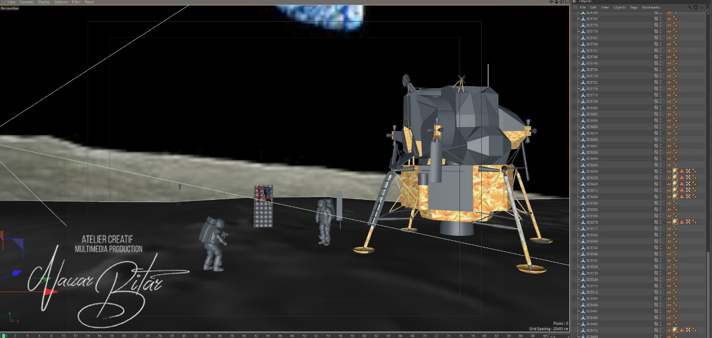Select the polygon object icon of ID3578
Image resolution: width=712 pixels, height=338 pixels.
pos(583,222)
